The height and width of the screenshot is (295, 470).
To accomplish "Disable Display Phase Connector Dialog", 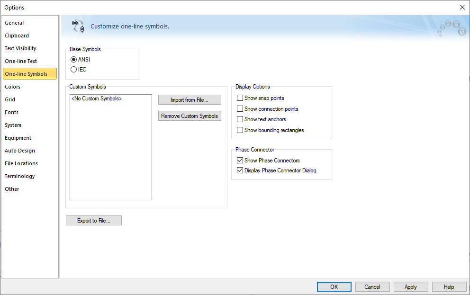I will pyautogui.click(x=240, y=170).
